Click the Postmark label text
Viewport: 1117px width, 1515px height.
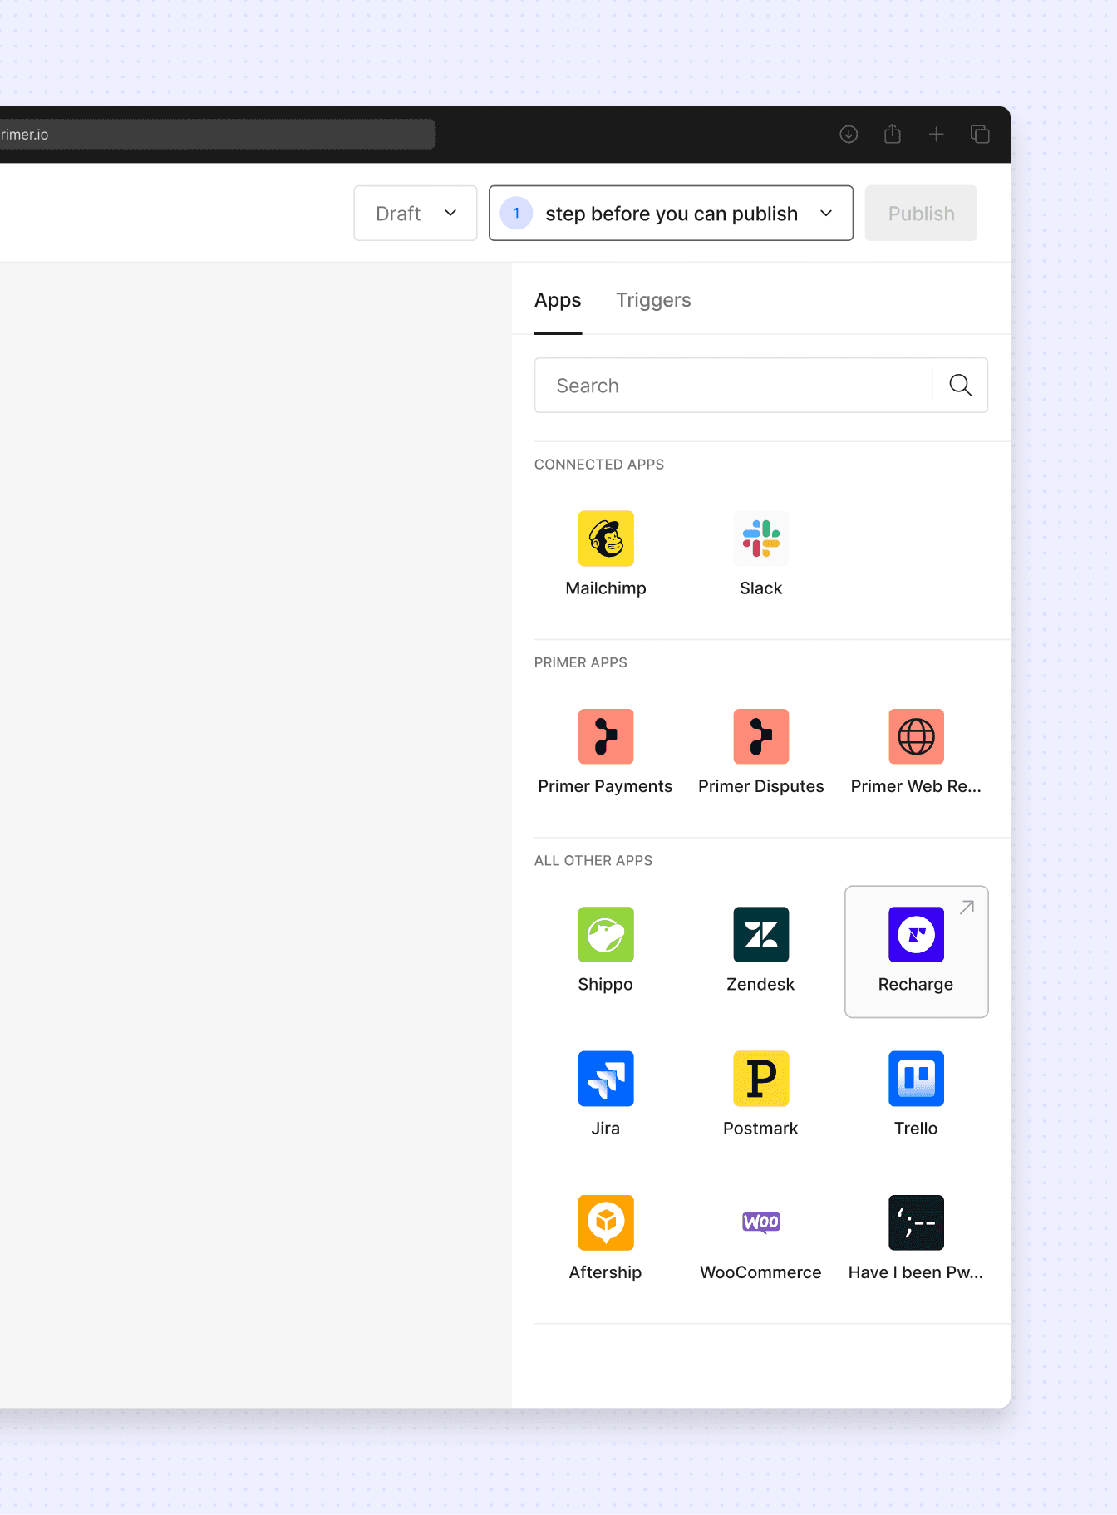tap(760, 1129)
